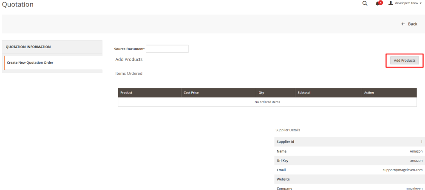Click the No ordered items row
The image size is (425, 190).
click(x=267, y=102)
